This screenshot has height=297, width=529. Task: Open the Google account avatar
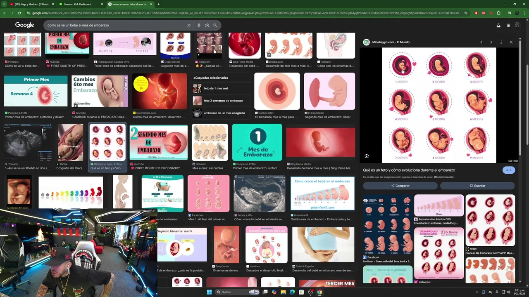(x=517, y=25)
